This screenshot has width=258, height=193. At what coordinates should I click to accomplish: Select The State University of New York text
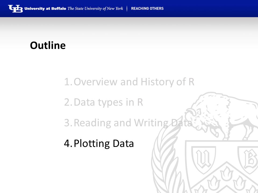pos(95,9)
